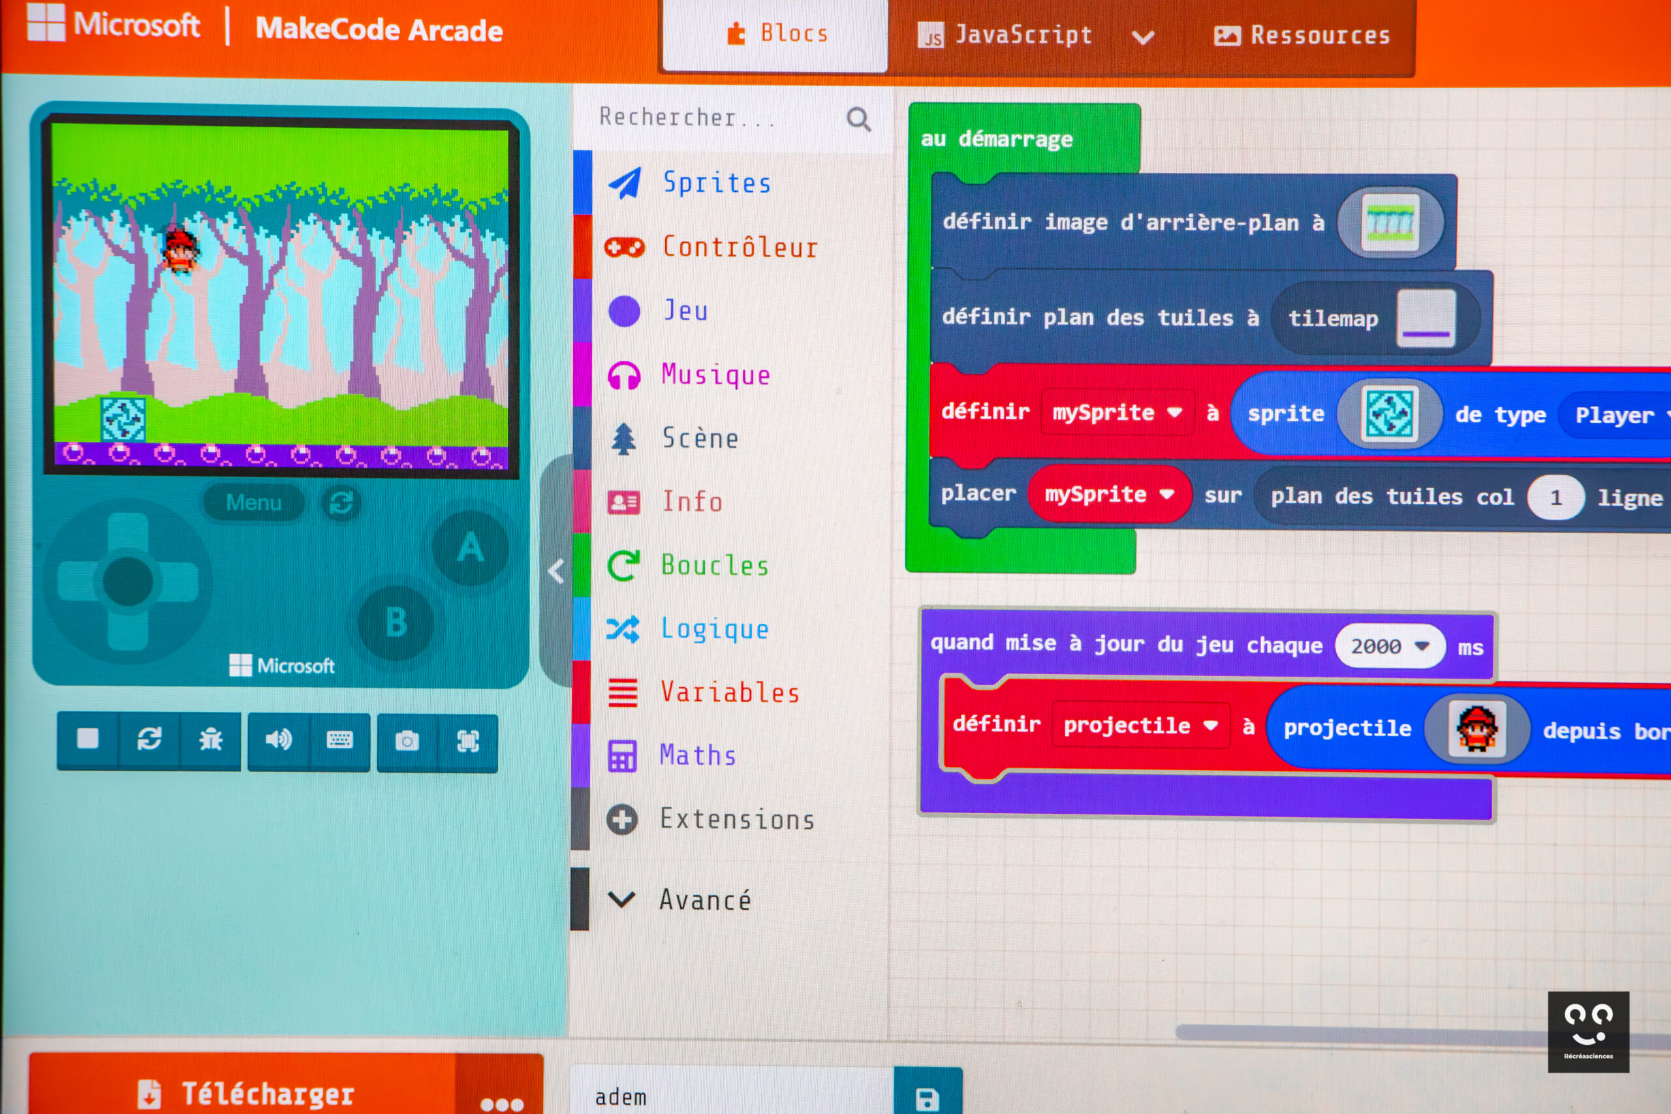Open the mySprite dropdown in placer block
Viewport: 1671px width, 1114px height.
coord(1109,495)
